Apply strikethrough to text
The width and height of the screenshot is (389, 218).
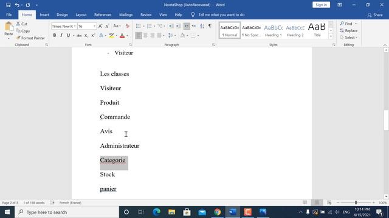coord(79,35)
